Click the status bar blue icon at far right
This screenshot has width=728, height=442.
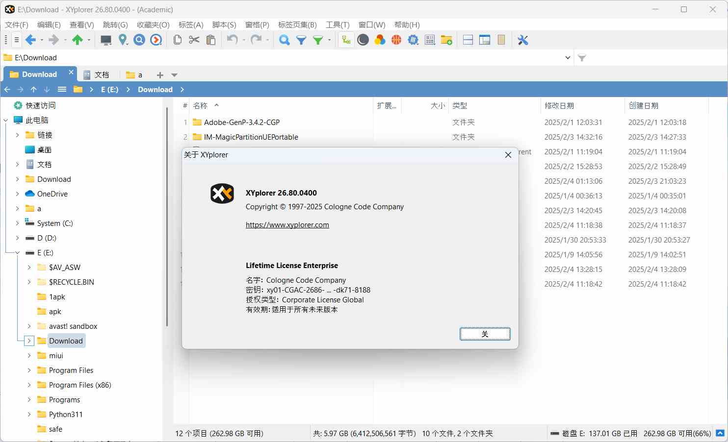pos(720,433)
